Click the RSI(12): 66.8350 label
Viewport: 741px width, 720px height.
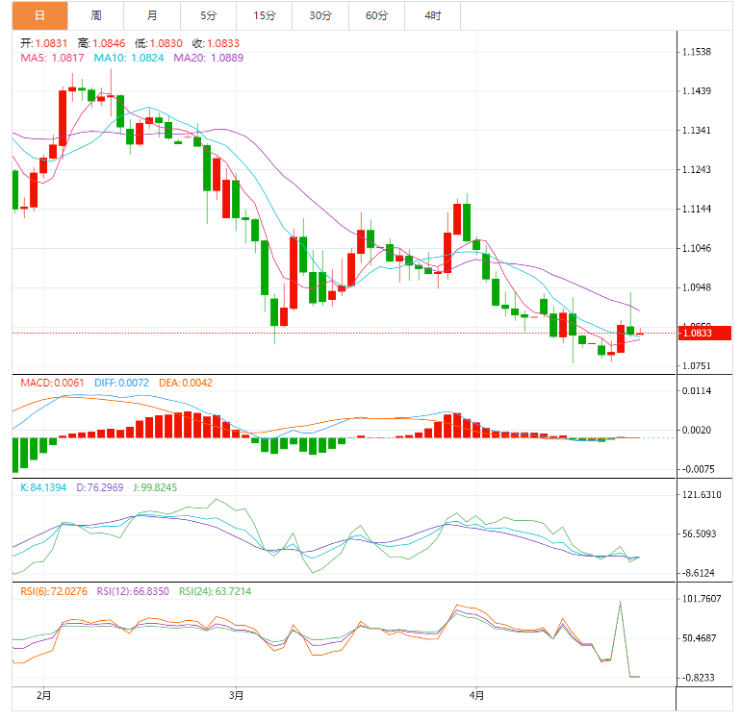pos(133,591)
